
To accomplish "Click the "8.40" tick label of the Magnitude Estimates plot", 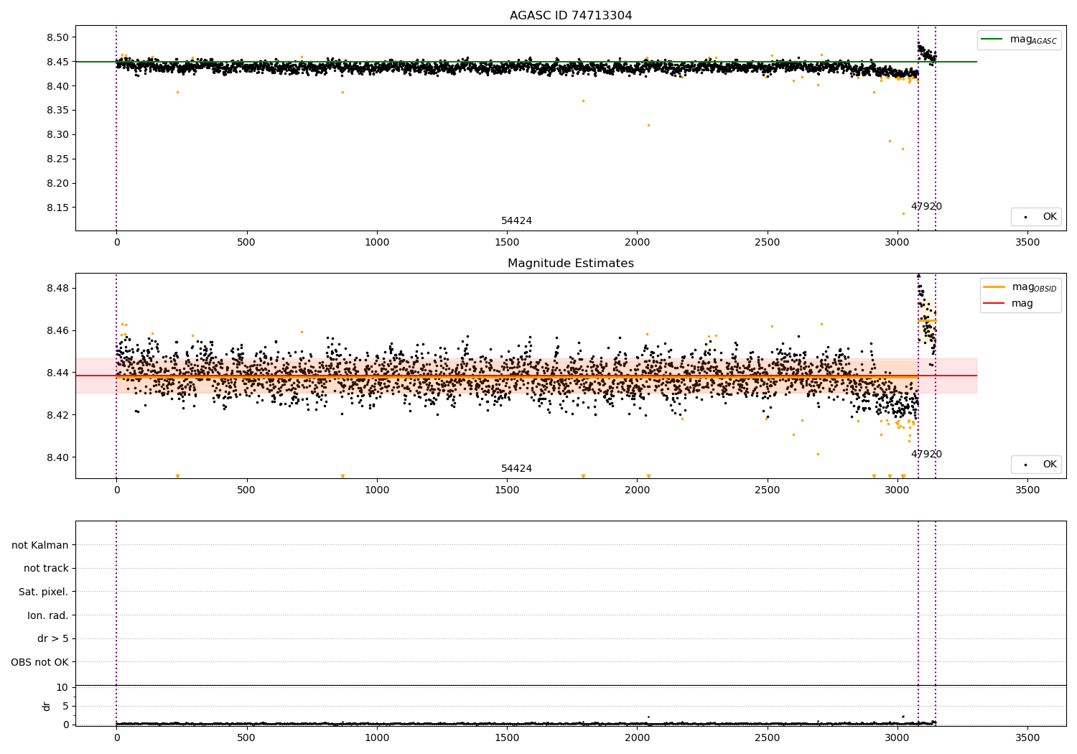I will (x=57, y=457).
